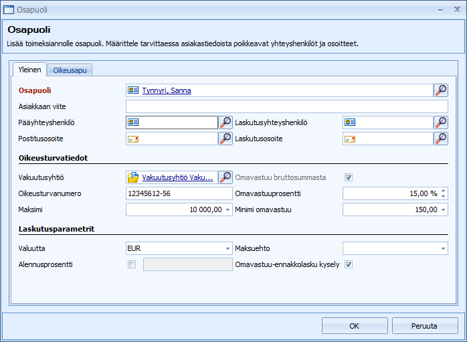Click the Minimi omavastuu 150,00 value
The height and width of the screenshot is (342, 467).
pyautogui.click(x=426, y=209)
